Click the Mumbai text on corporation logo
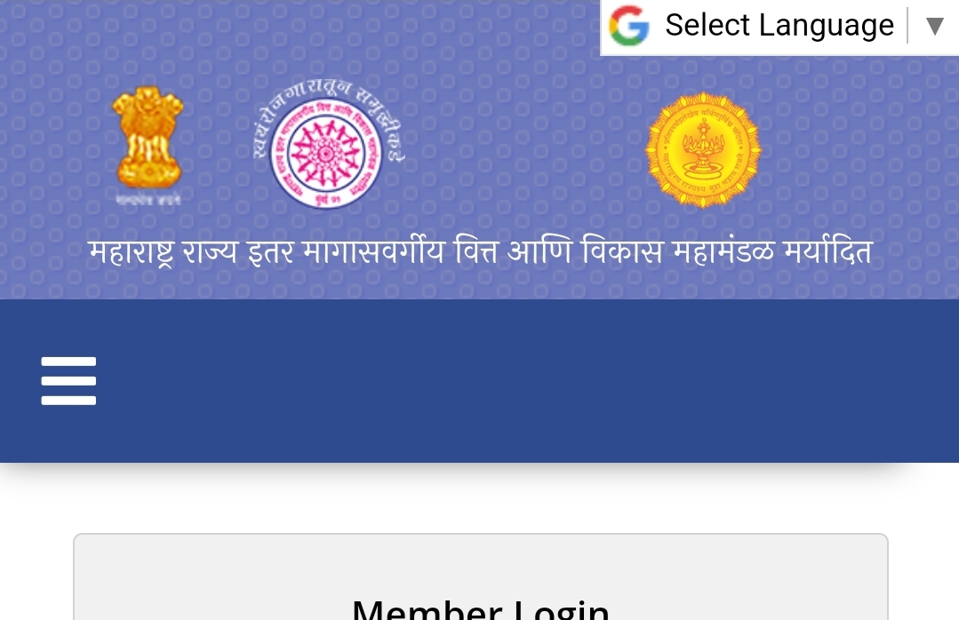Image resolution: width=959 pixels, height=620 pixels. tap(326, 199)
